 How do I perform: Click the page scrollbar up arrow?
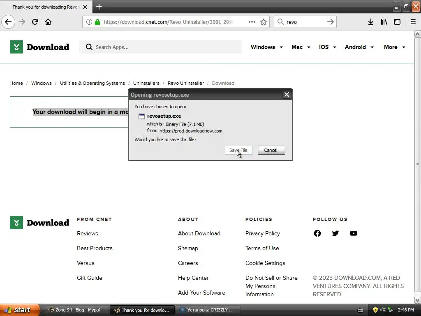418,34
